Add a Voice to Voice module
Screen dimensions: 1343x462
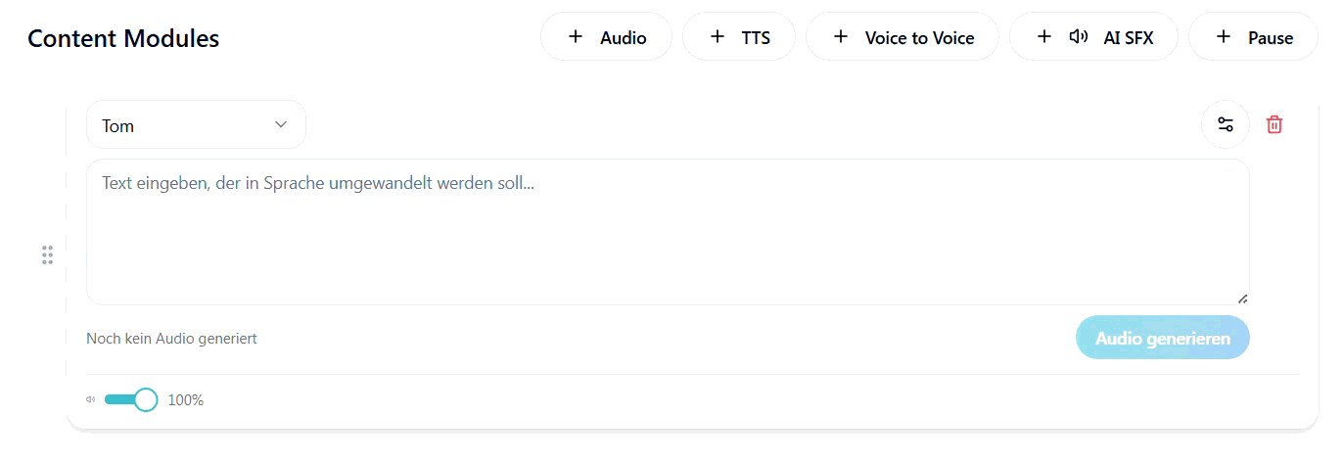coord(902,37)
